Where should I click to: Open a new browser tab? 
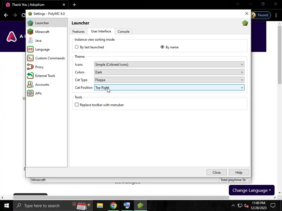tap(74, 5)
